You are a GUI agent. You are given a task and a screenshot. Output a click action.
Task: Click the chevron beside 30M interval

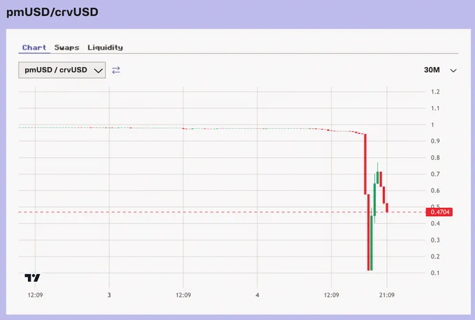453,70
